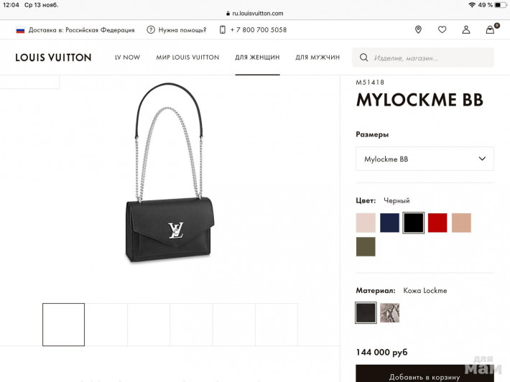Select the first product image thumbnail
Image resolution: width=510 pixels, height=382 pixels.
[63, 325]
